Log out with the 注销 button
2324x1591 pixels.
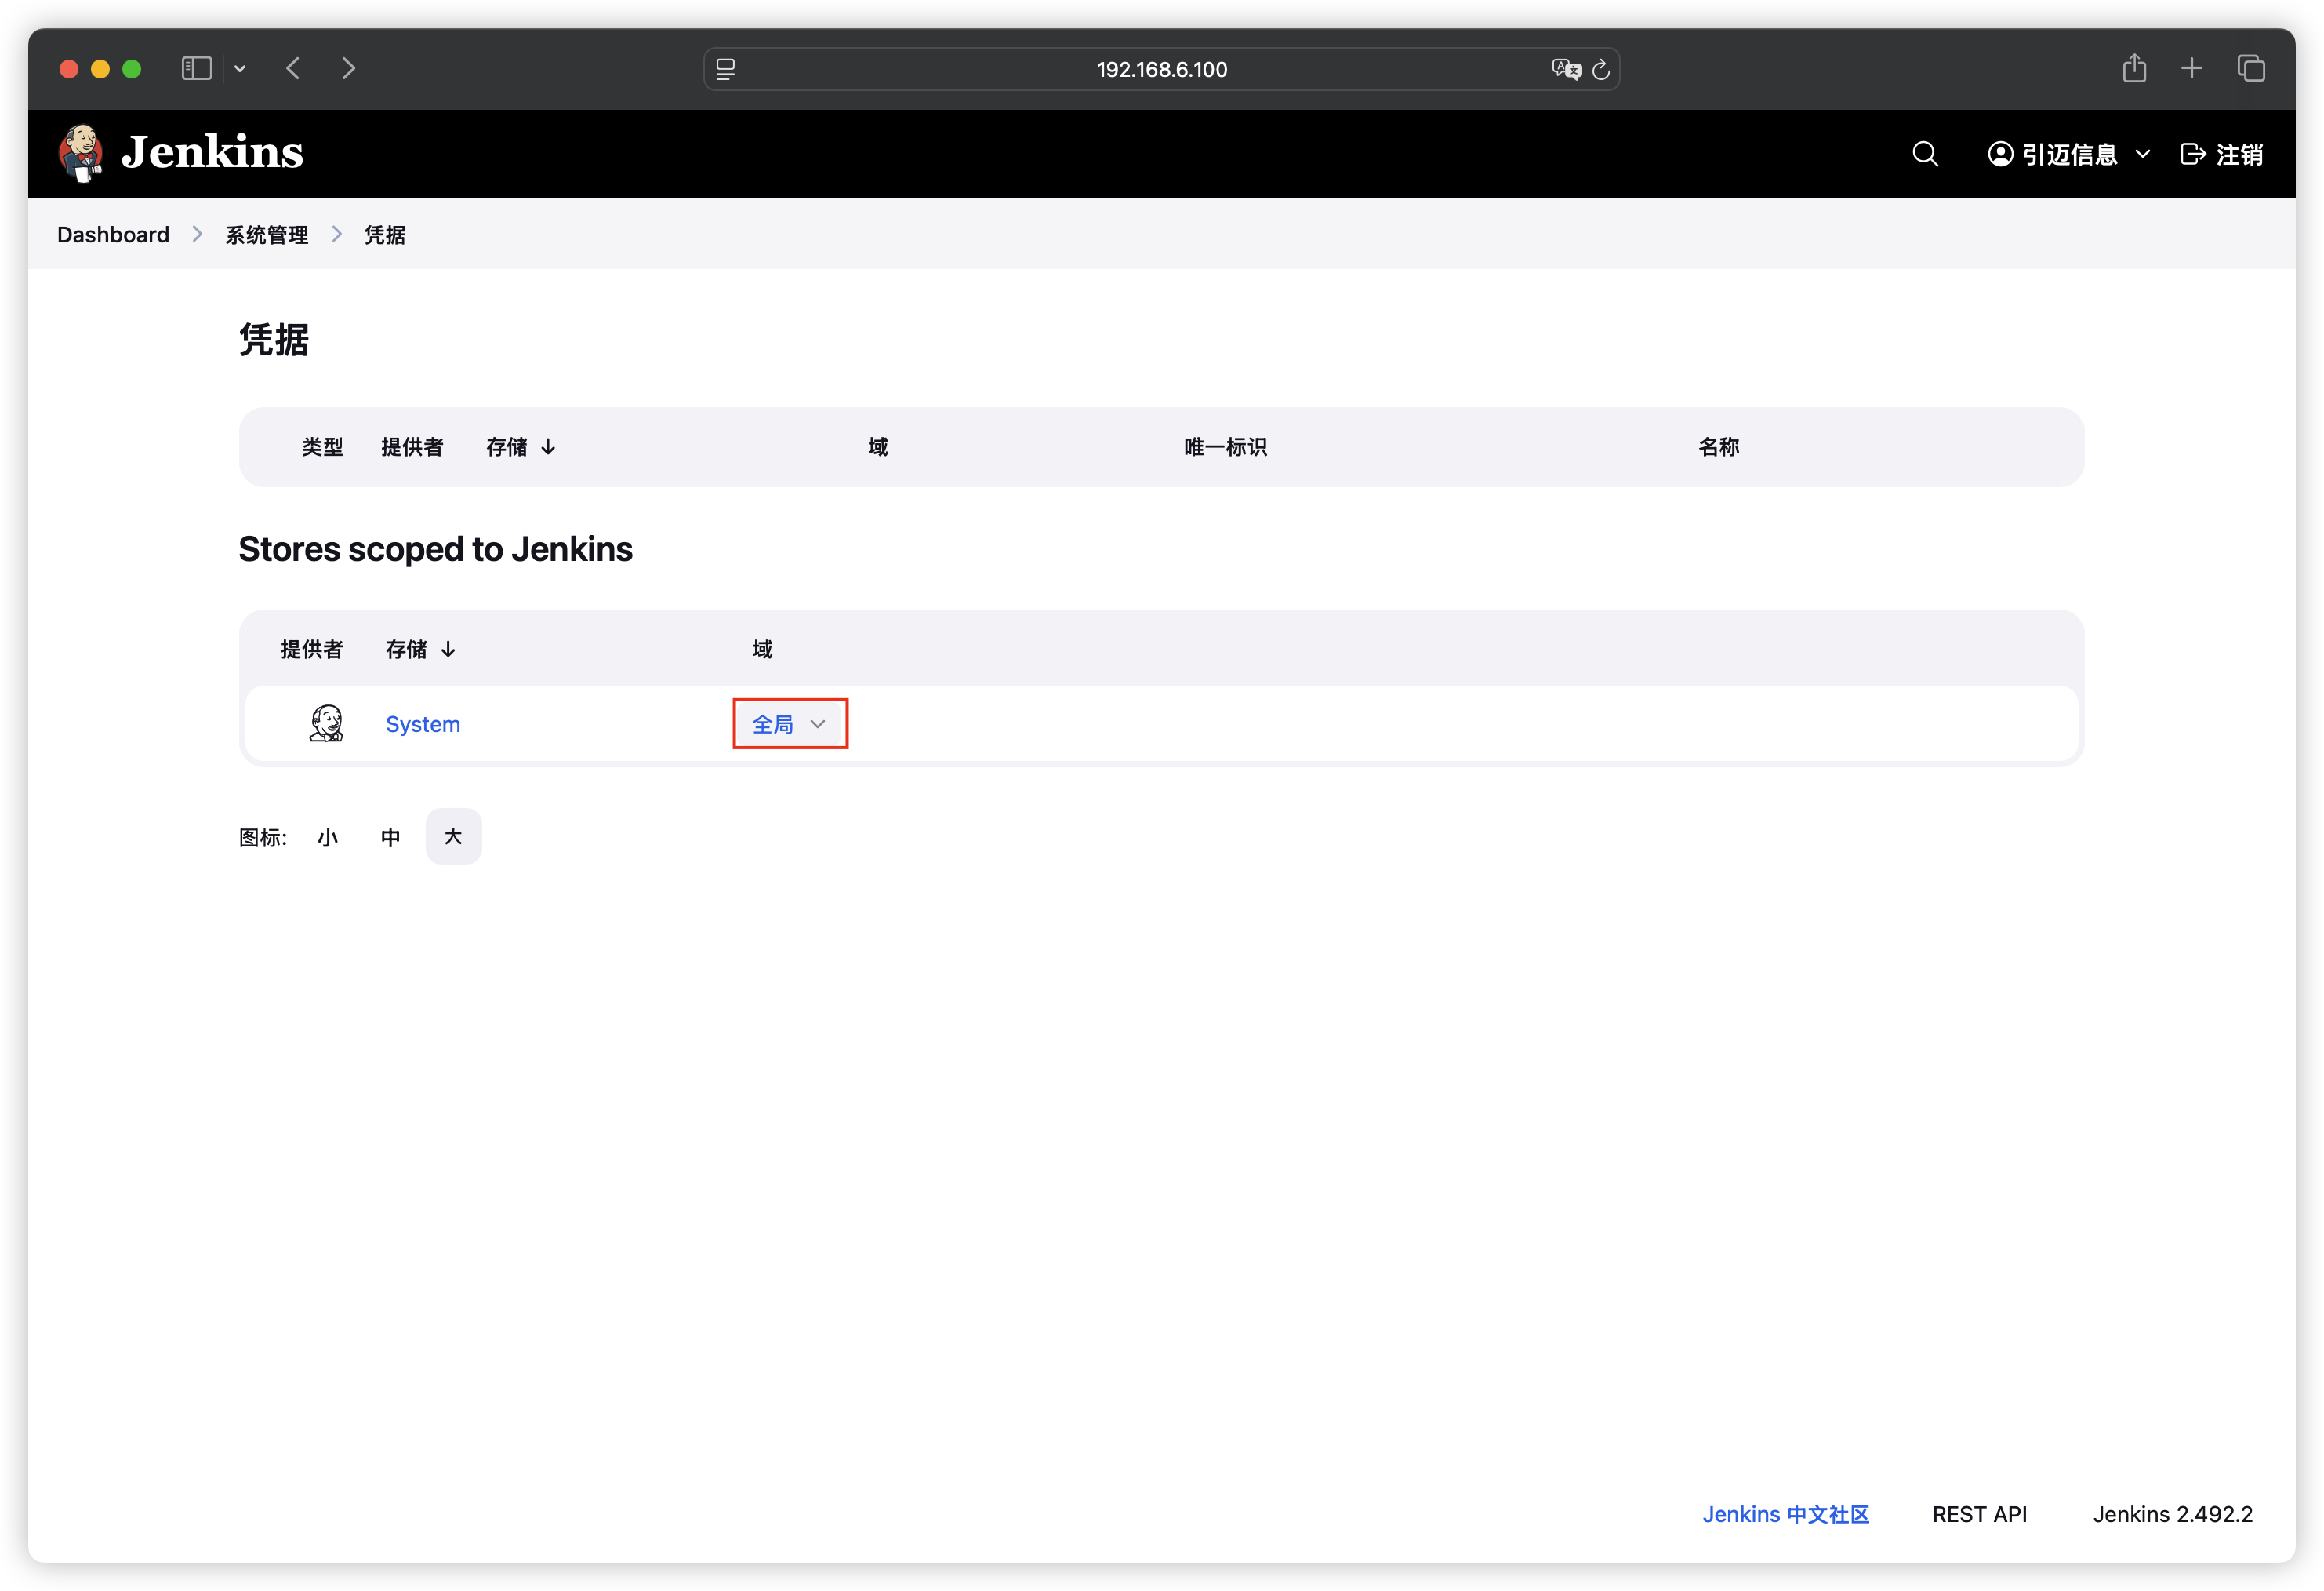(2222, 154)
